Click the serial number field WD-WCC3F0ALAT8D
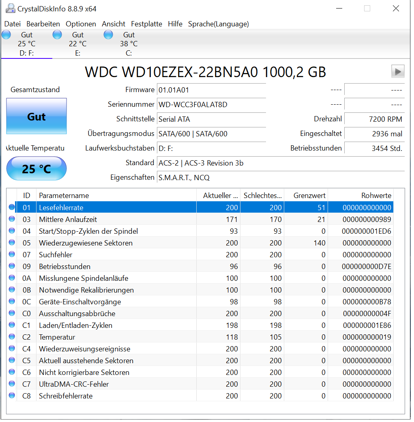 [x=211, y=104]
